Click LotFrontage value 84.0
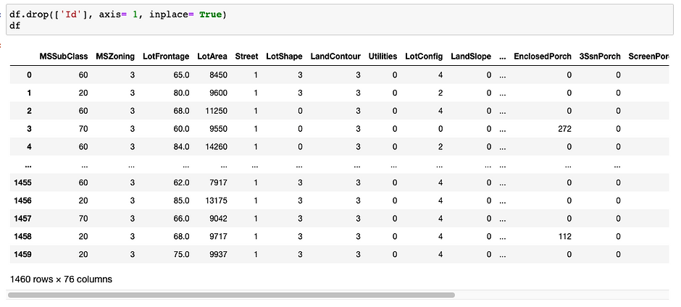The height and width of the screenshot is (307, 681). [x=182, y=147]
